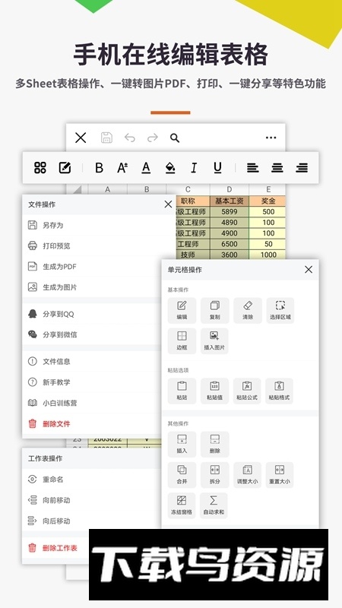Tap 粘贴格式 paste format button
The width and height of the screenshot is (342, 608).
(x=280, y=391)
